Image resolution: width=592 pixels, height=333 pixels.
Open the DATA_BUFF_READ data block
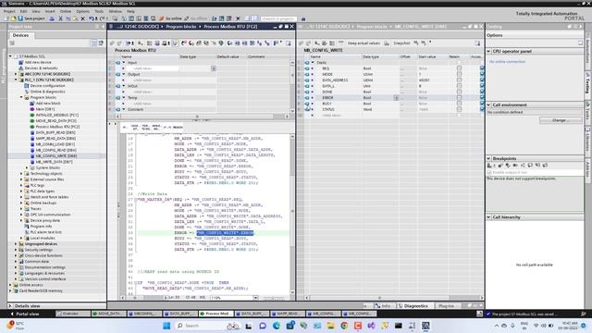click(x=55, y=132)
